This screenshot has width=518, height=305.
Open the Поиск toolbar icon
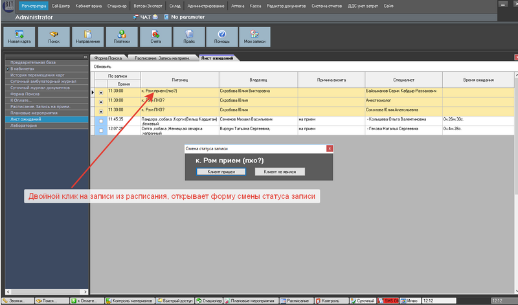click(x=54, y=36)
